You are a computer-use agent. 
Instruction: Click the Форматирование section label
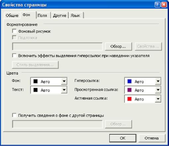pyautogui.click(x=22, y=25)
